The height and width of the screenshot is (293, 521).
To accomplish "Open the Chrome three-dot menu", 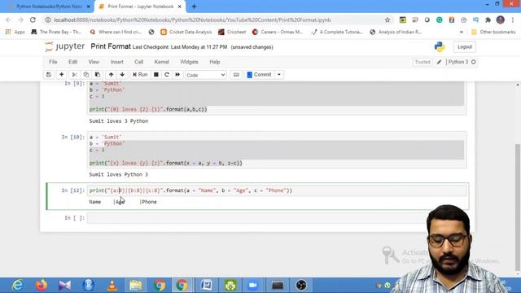I will pyautogui.click(x=513, y=20).
